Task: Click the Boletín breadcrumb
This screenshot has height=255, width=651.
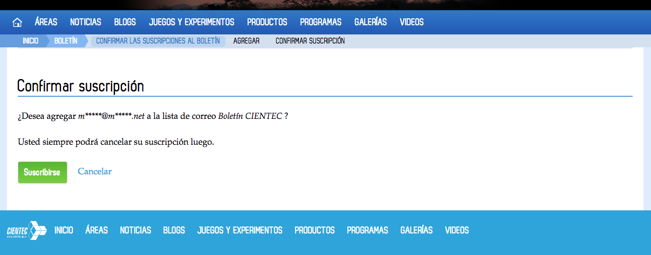Action: (65, 41)
